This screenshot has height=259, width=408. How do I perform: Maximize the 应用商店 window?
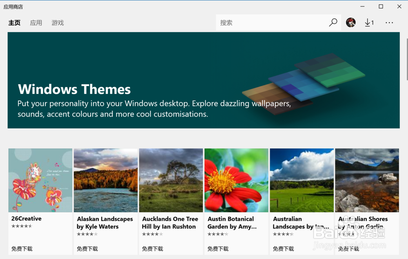click(381, 7)
